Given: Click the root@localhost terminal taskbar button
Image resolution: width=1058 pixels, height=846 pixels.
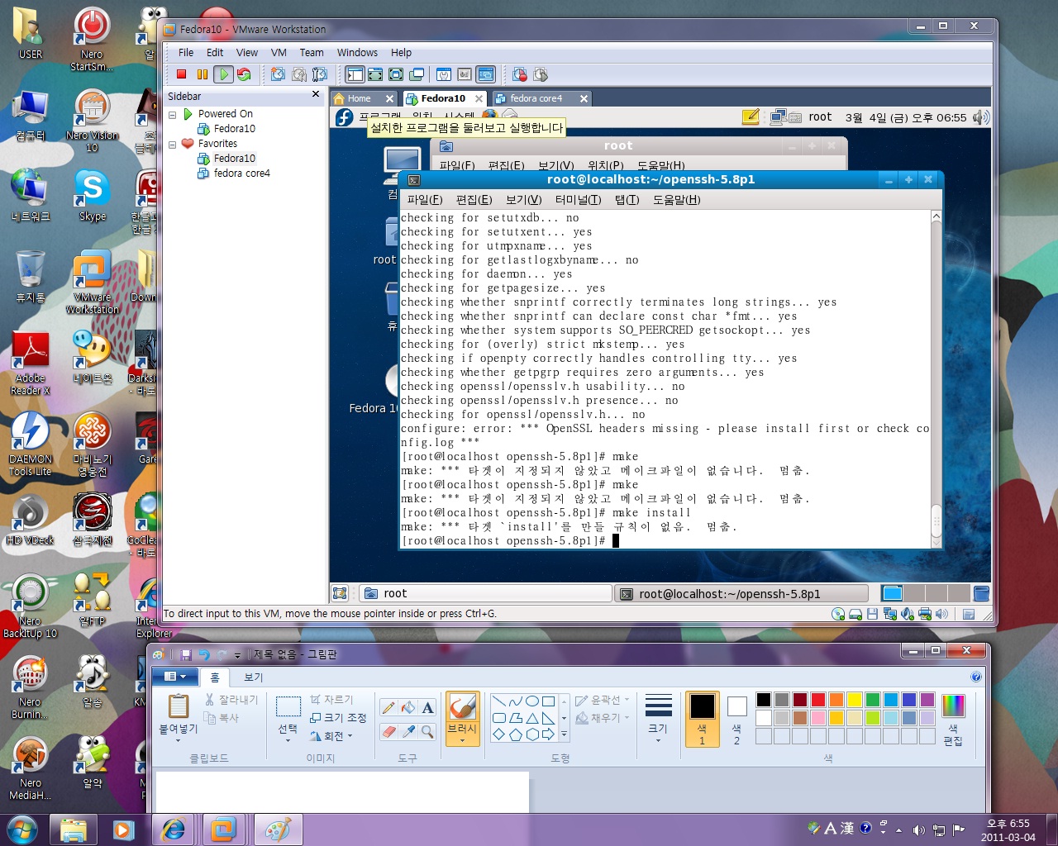Looking at the screenshot, I should point(741,593).
